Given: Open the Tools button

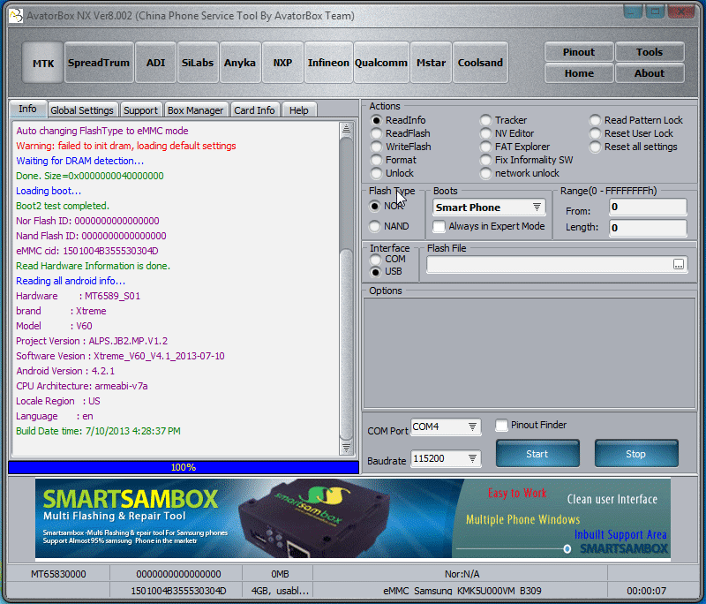Looking at the screenshot, I should [x=650, y=52].
